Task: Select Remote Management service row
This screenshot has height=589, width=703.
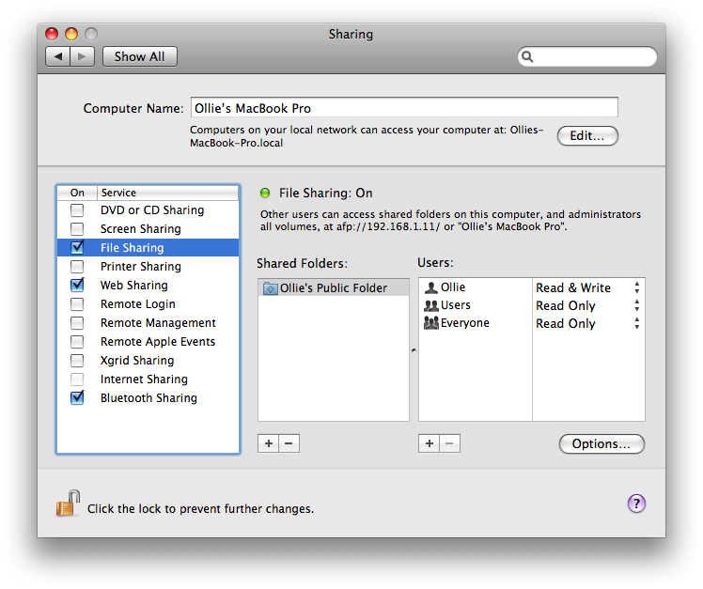Action: (148, 323)
